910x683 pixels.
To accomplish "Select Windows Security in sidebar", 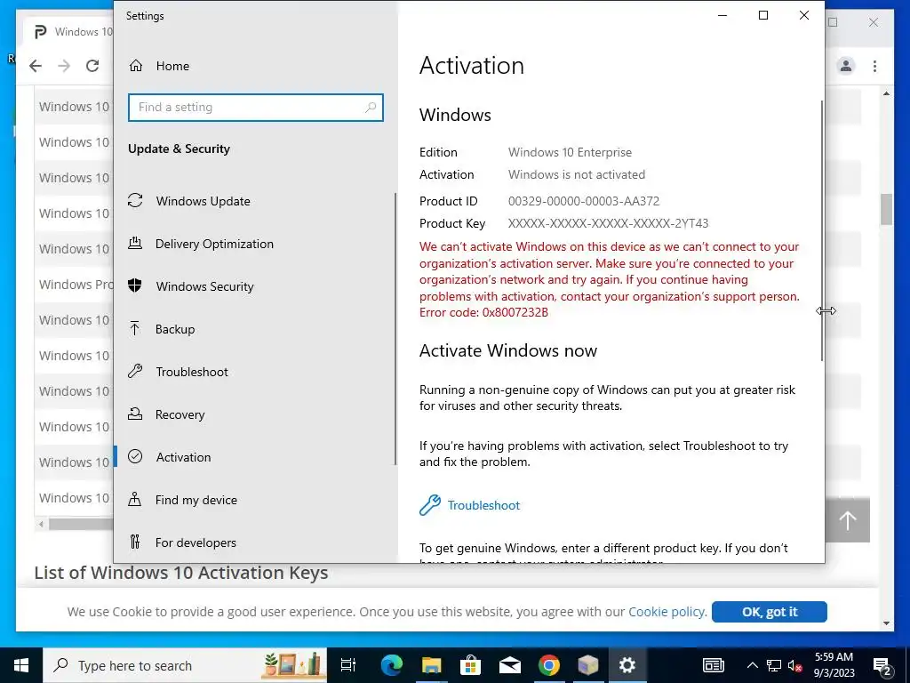I will pyautogui.click(x=204, y=286).
